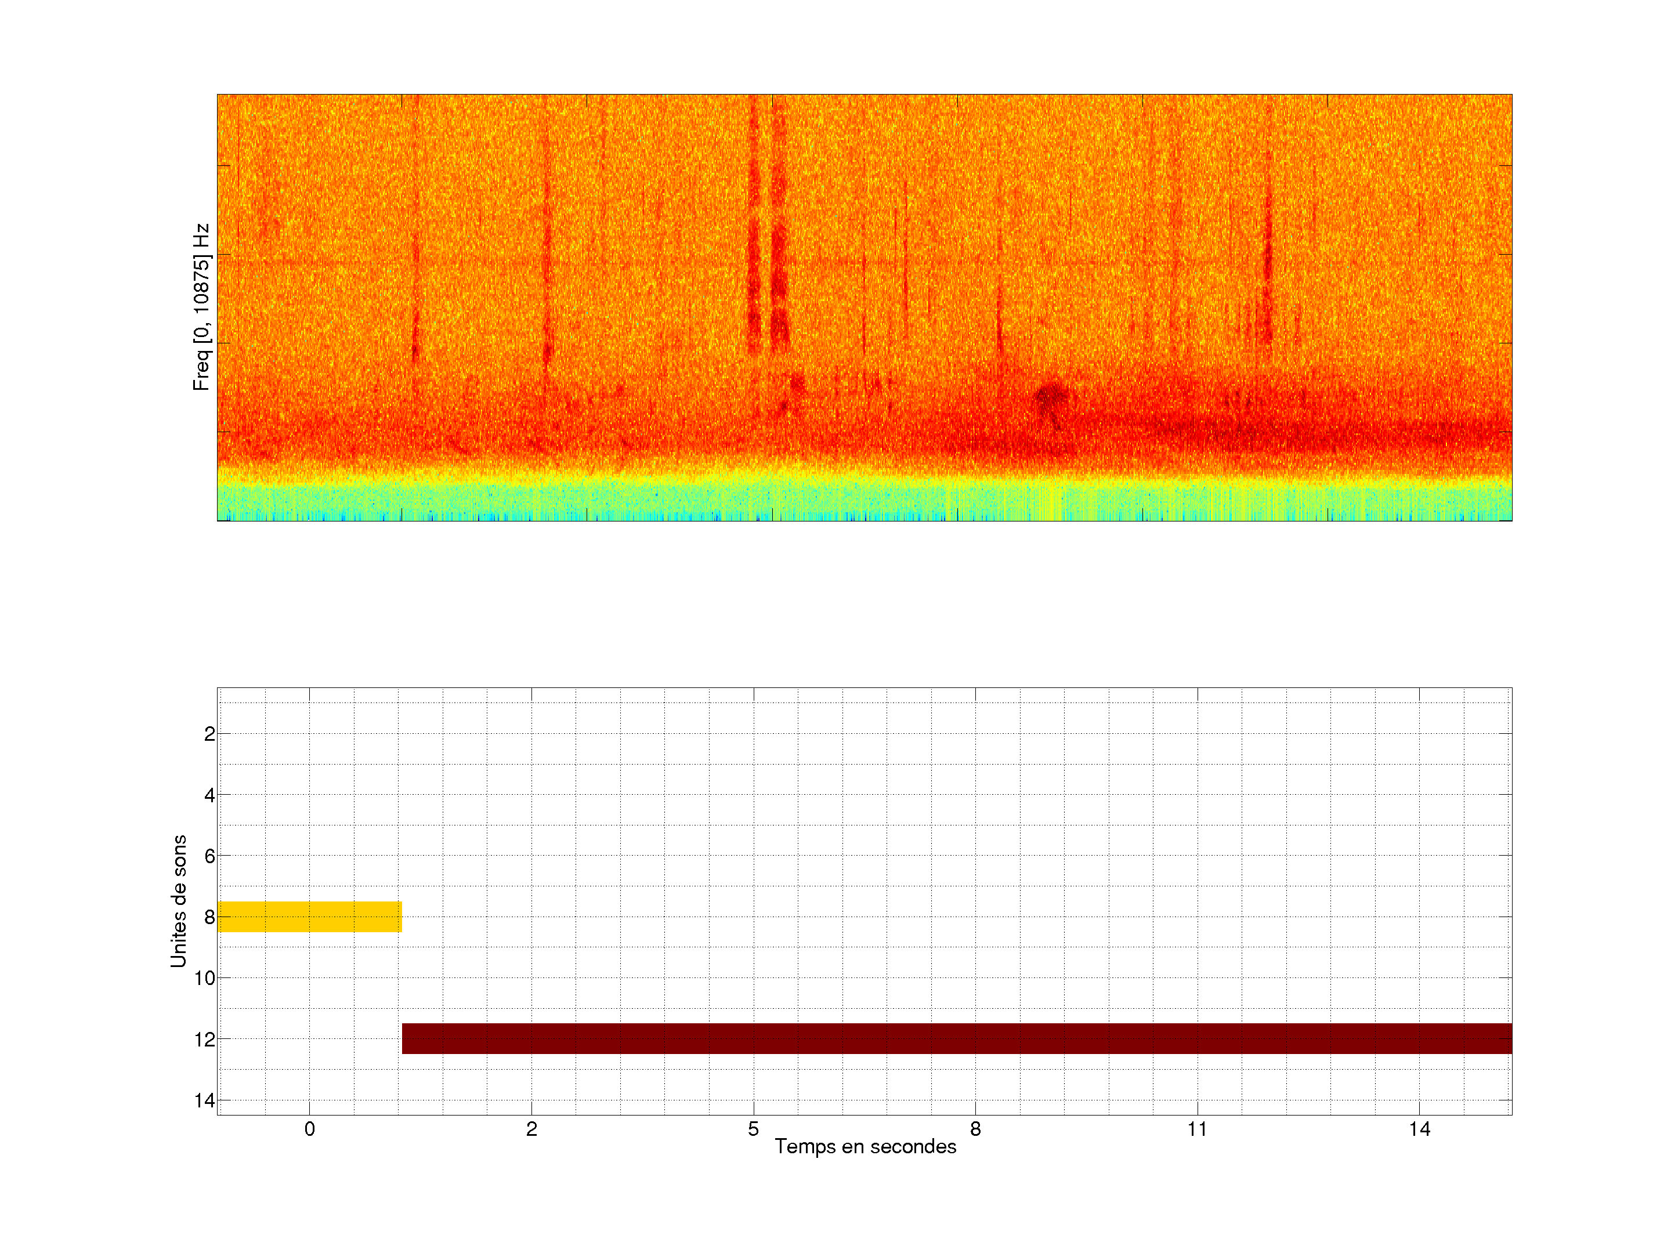Click x-axis tick label 14
The image size is (1671, 1253).
[x=1419, y=1129]
